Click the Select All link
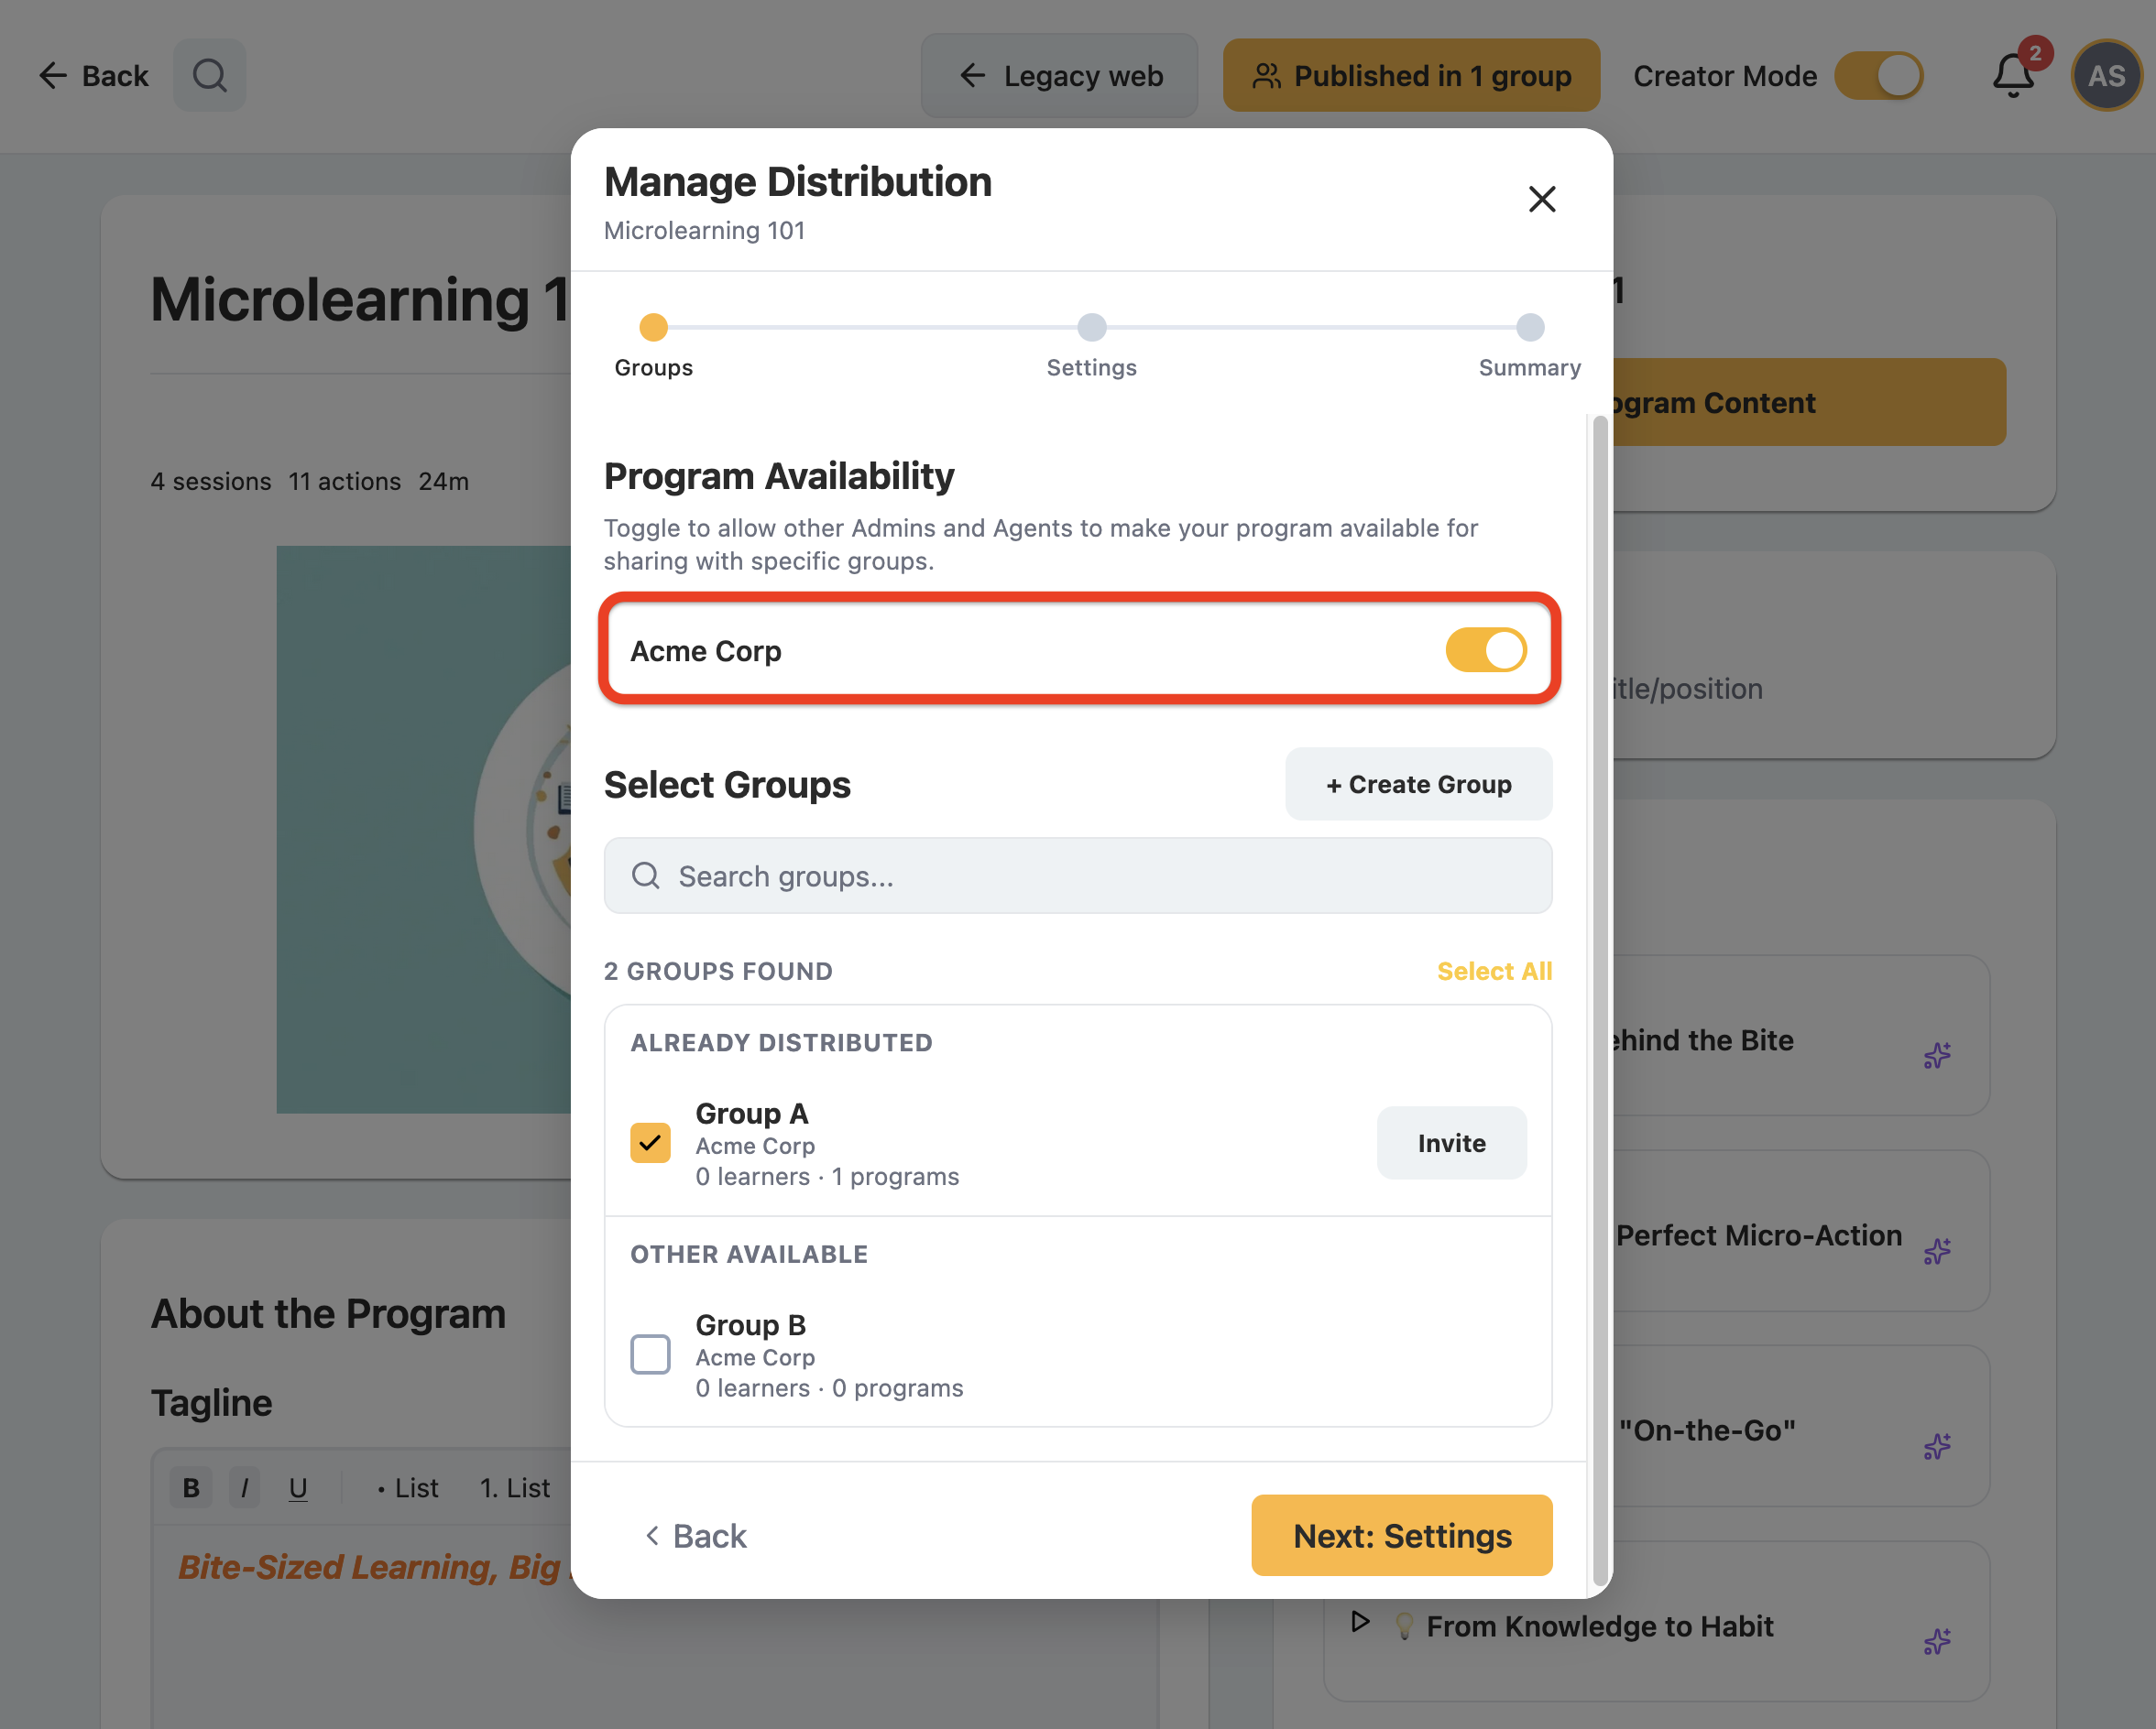This screenshot has height=1729, width=2156. [x=1494, y=971]
